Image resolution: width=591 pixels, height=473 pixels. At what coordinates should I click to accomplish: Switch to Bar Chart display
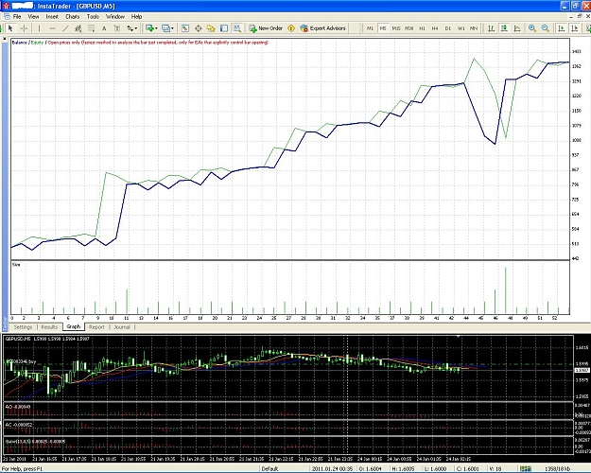point(491,28)
